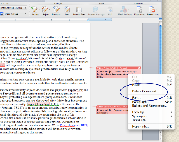The image size is (179, 142).
Task: Choose Delete Comment from context menu
Action: [151, 91]
